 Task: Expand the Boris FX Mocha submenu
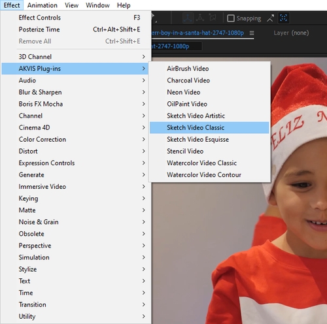[75, 104]
